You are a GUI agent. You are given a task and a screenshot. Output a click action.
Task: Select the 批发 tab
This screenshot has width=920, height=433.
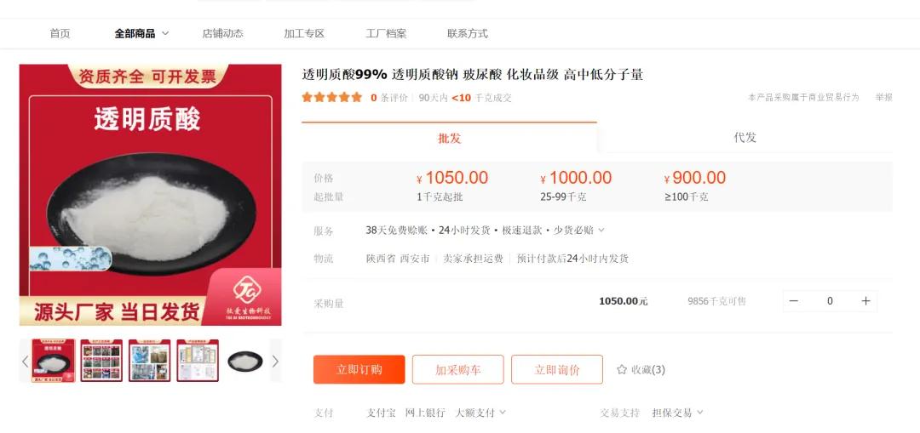click(x=450, y=138)
